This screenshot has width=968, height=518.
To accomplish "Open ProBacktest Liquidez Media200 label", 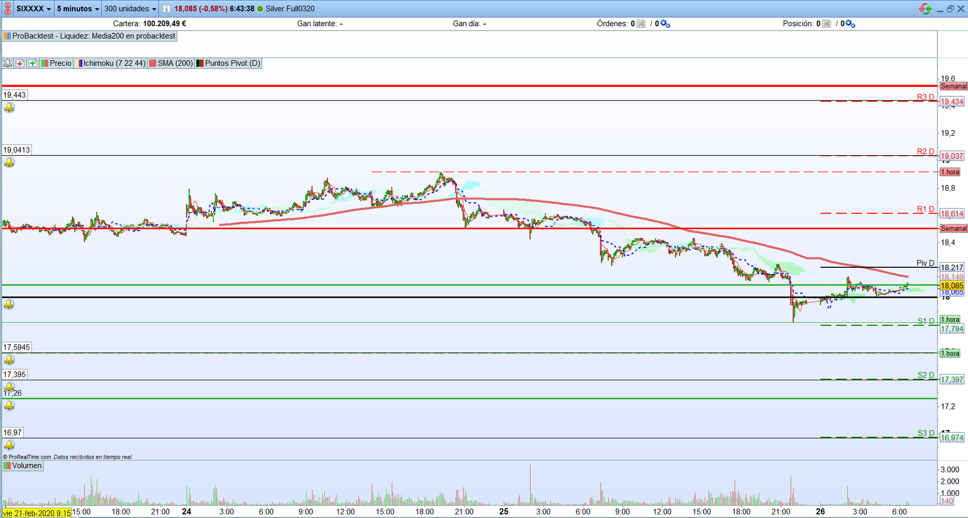I will [90, 36].
